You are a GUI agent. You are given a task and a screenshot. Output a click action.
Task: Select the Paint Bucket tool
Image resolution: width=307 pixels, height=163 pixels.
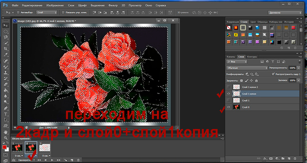(x=6, y=90)
